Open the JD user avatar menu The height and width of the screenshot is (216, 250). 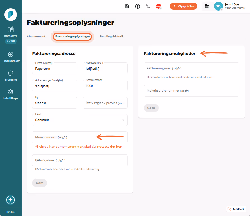(x=218, y=6)
